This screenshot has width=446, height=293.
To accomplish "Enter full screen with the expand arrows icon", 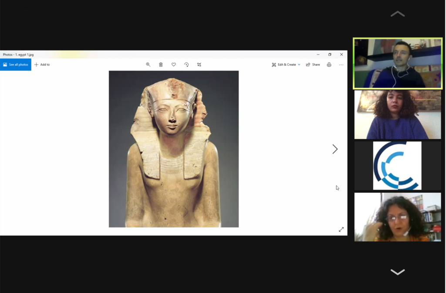I will click(341, 229).
